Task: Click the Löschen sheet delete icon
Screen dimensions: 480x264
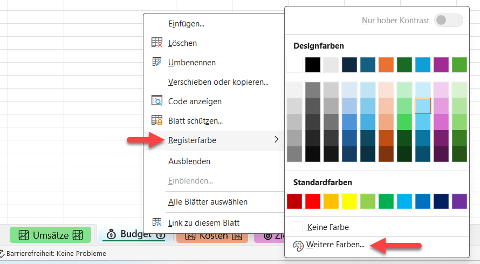Action: (x=157, y=43)
